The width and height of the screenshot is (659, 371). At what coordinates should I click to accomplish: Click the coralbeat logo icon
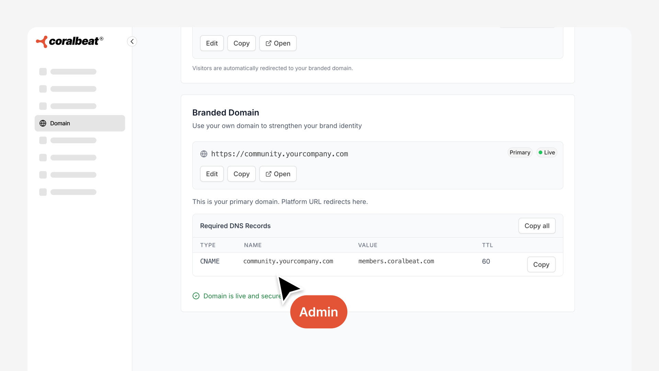[x=41, y=41]
